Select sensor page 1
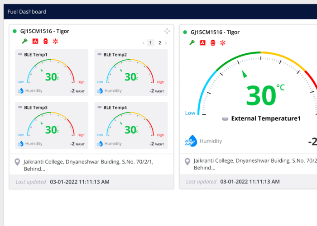Image resolution: width=317 pixels, height=226 pixels. coord(151,43)
